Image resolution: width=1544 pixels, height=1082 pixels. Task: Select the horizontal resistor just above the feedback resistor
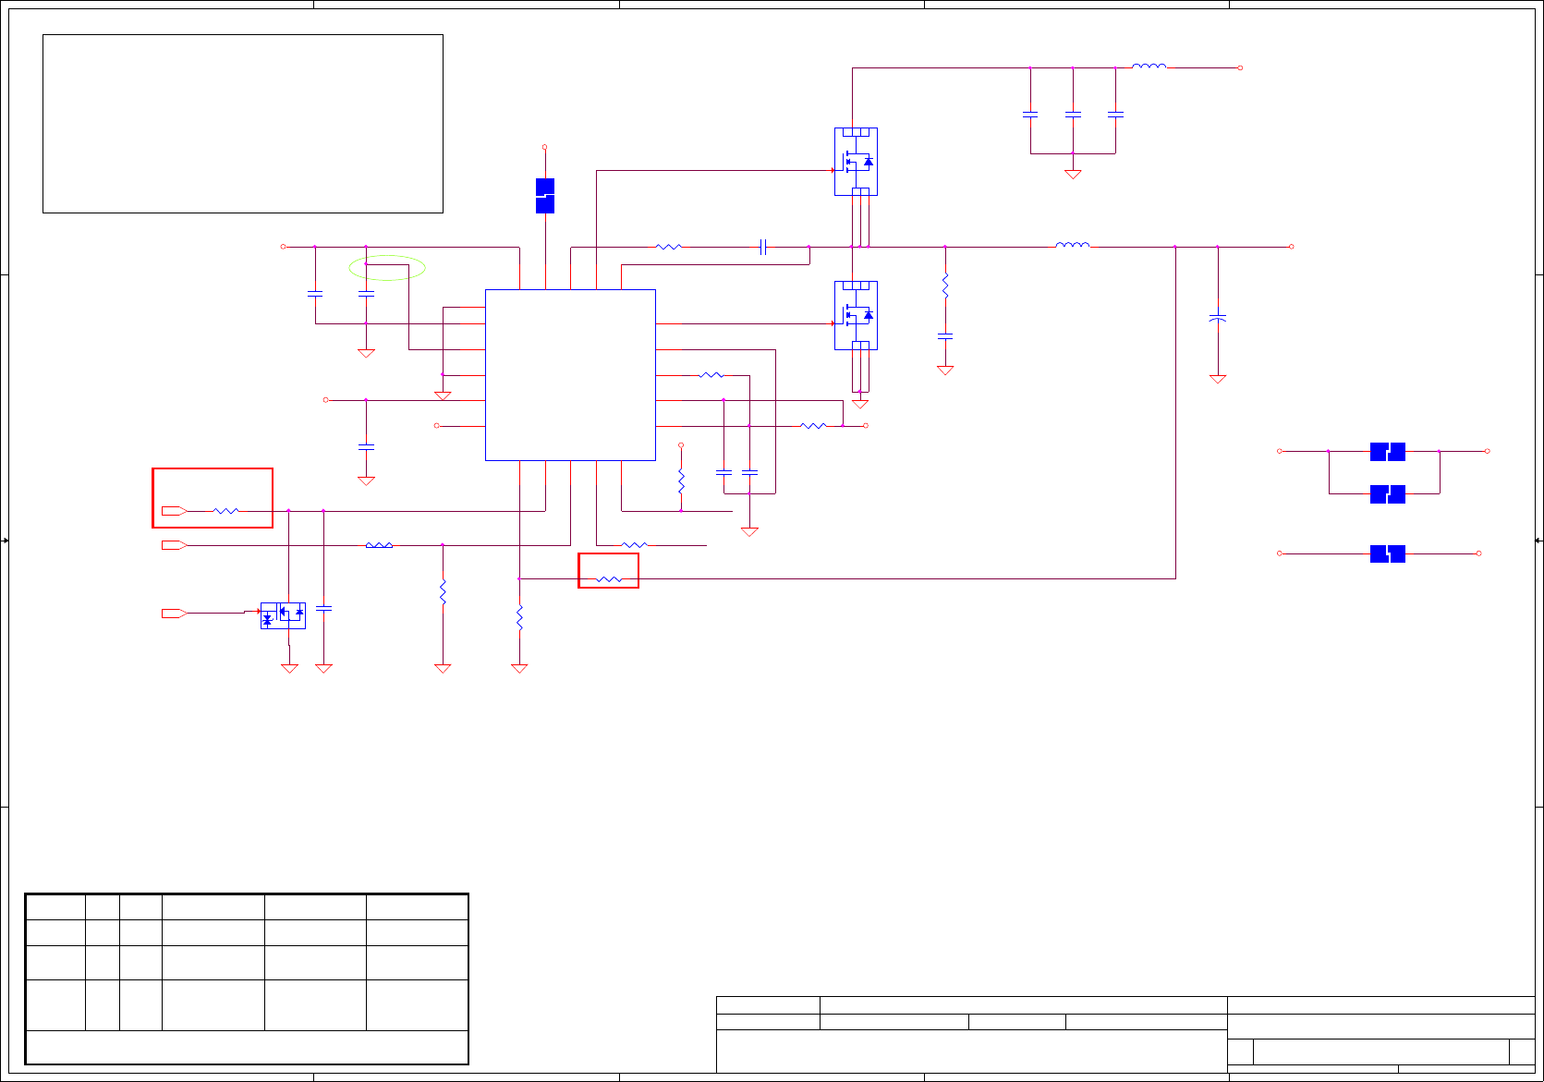[635, 545]
